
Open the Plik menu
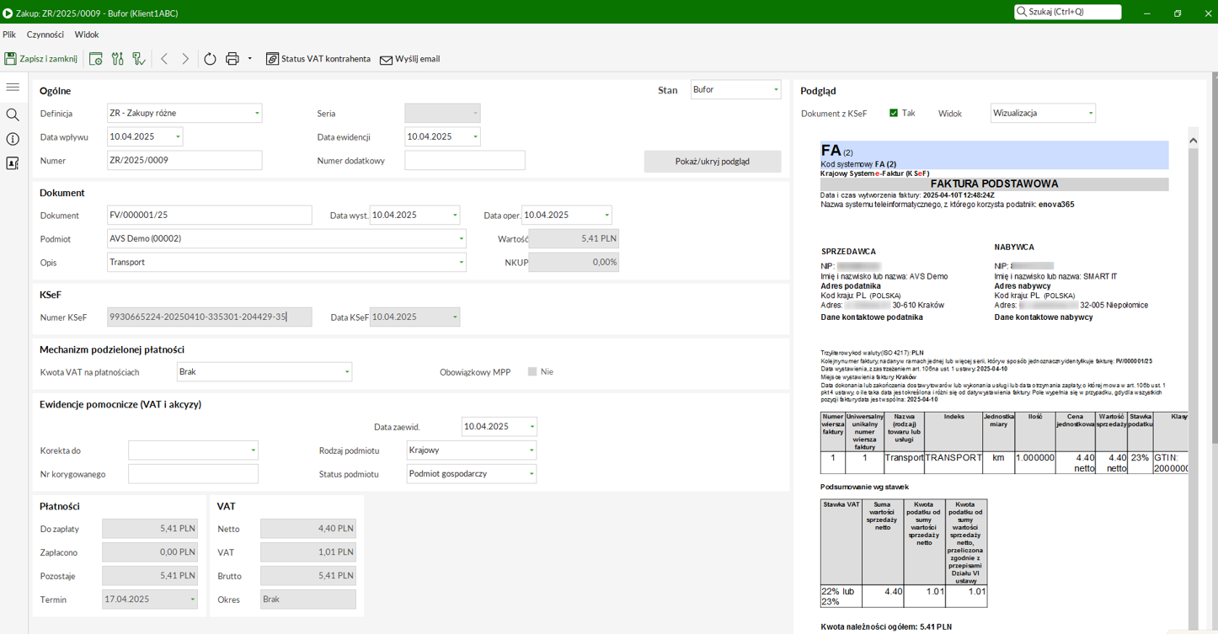click(9, 35)
